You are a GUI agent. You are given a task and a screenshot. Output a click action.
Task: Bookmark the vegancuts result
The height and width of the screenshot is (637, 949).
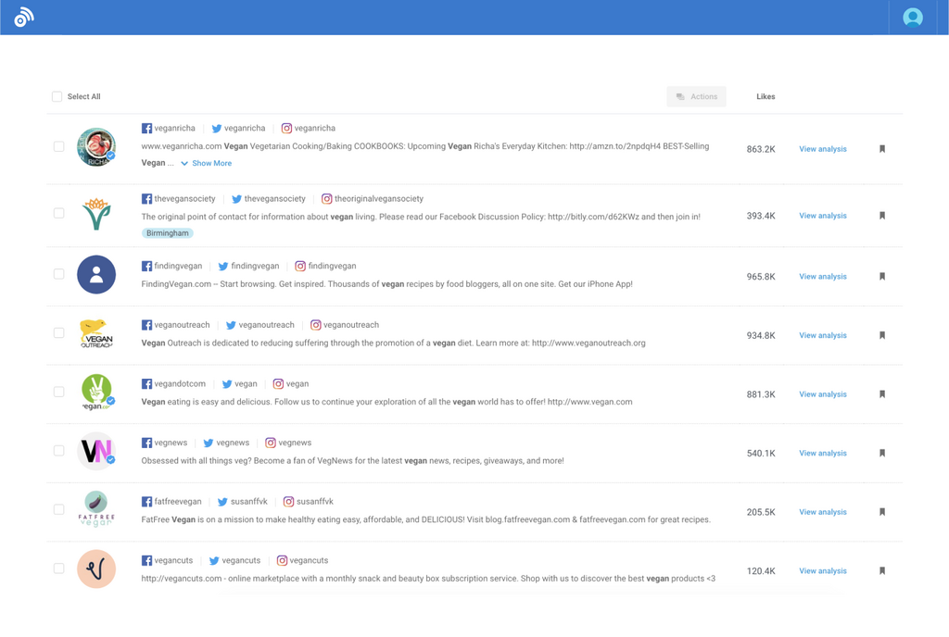[882, 571]
